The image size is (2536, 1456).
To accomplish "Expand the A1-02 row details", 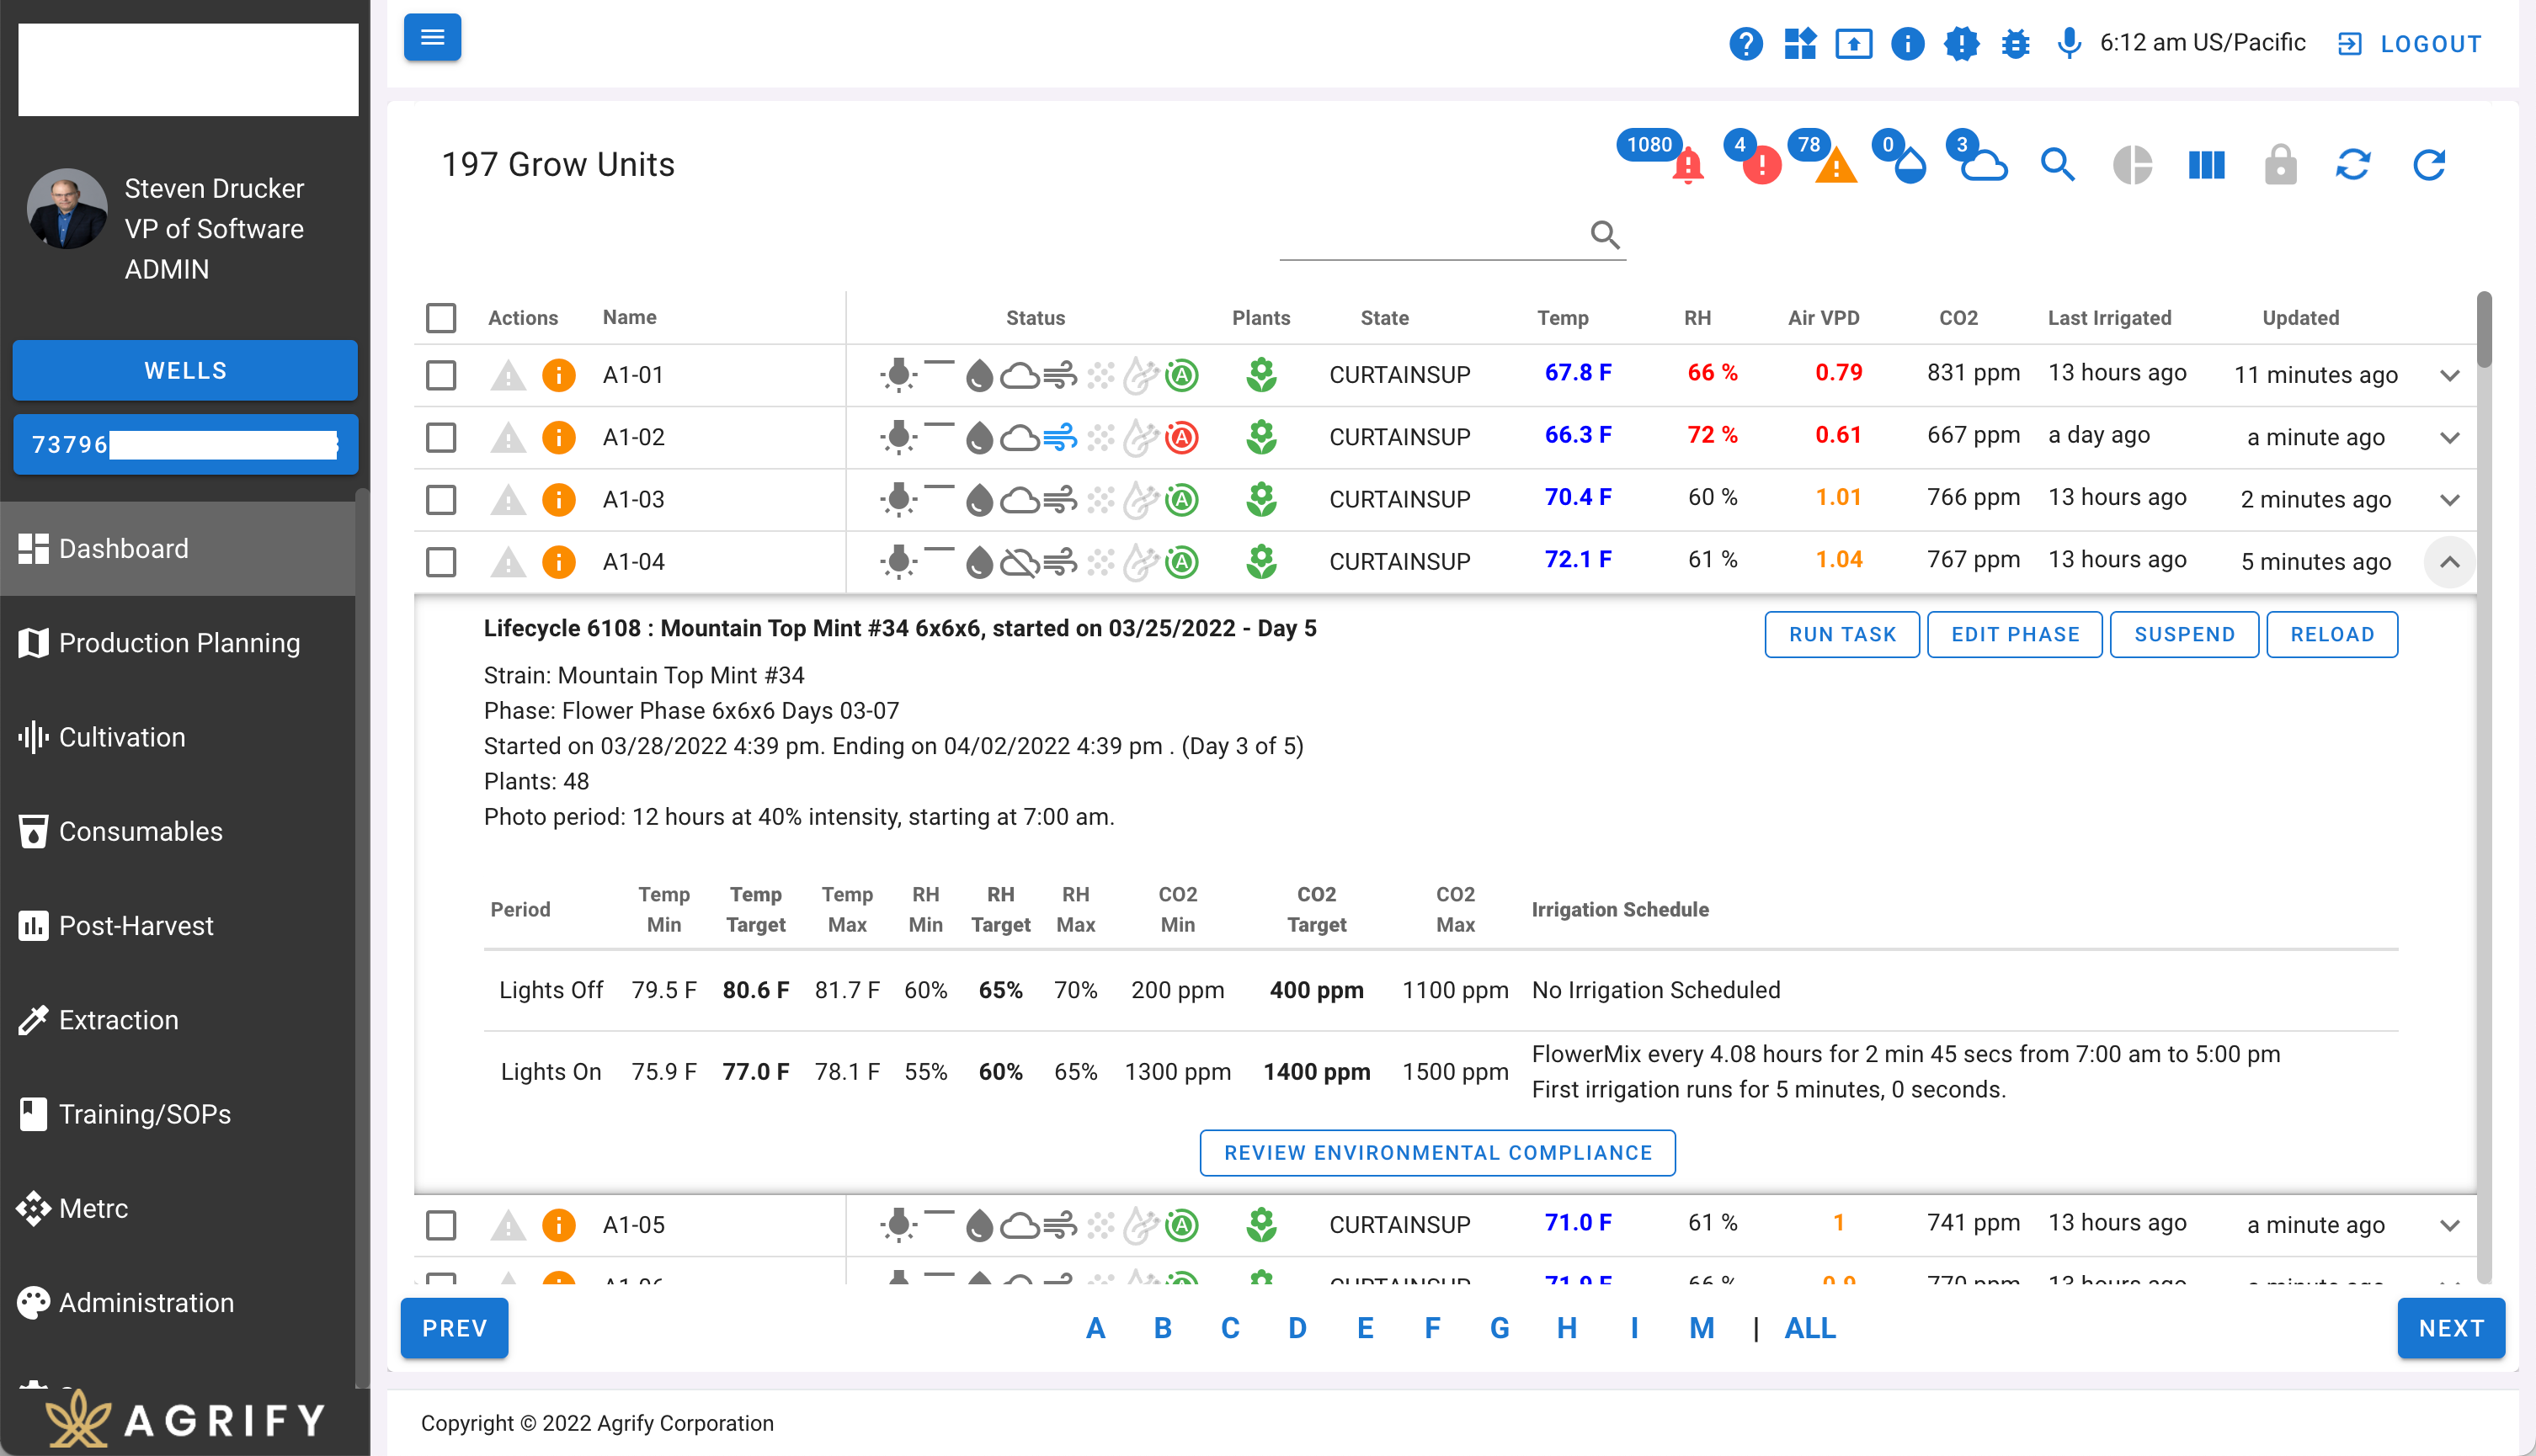I will pos(2449,438).
